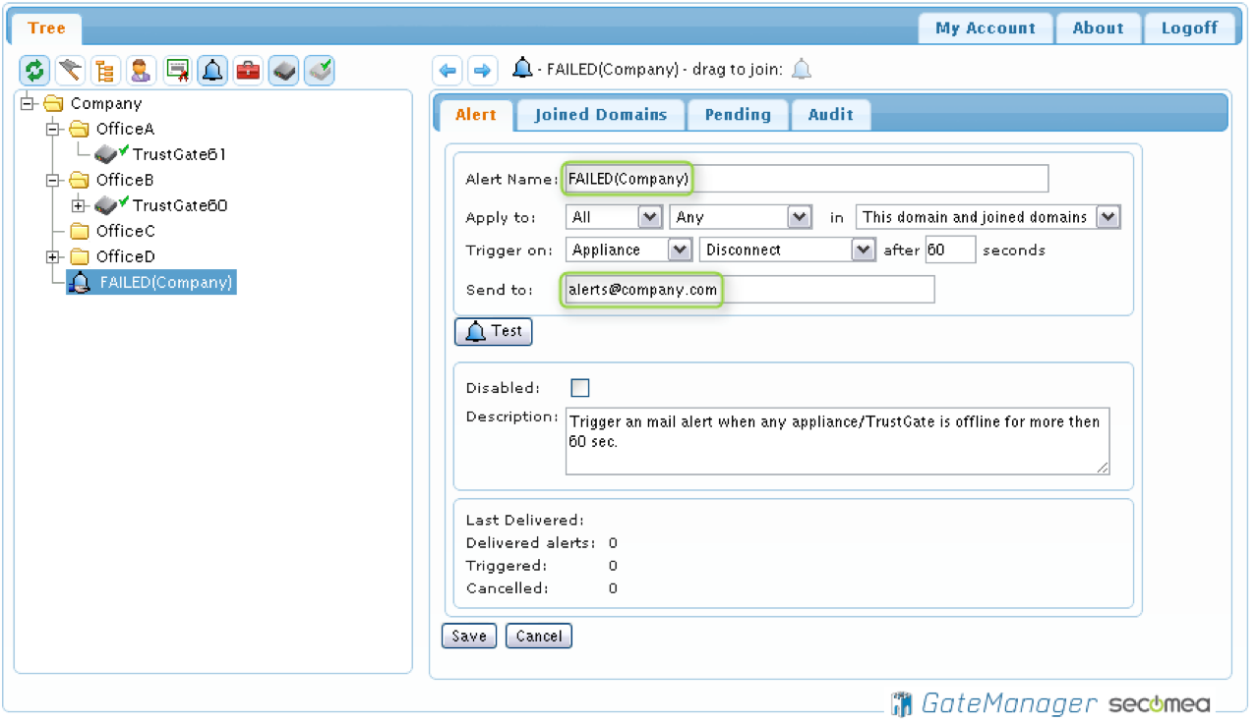
Task: Click the Alert Name input field
Action: 807,179
